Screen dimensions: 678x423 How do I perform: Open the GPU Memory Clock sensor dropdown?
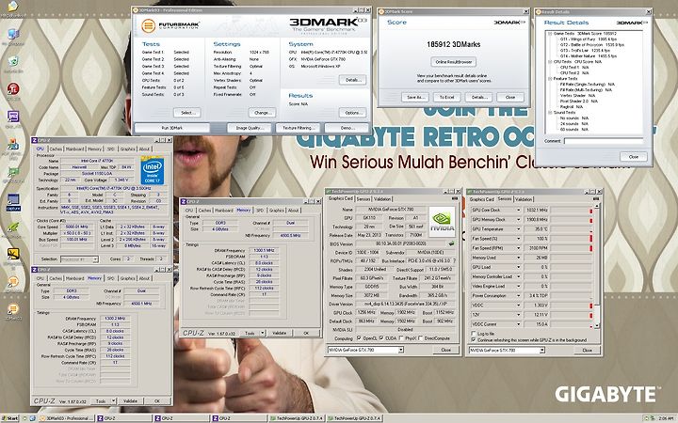click(518, 220)
